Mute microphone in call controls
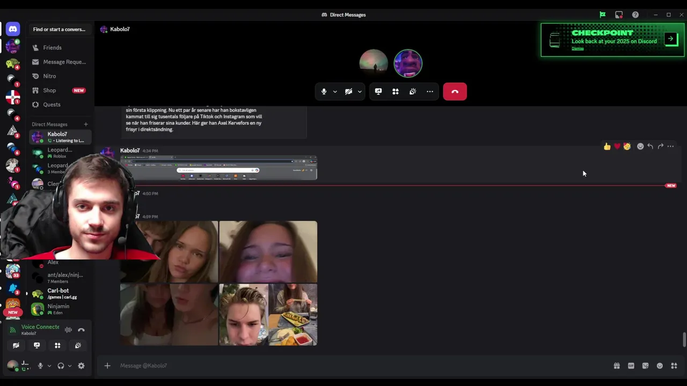The image size is (687, 386). pos(324,92)
